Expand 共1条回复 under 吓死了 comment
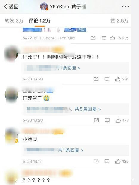 (x=68, y=68)
